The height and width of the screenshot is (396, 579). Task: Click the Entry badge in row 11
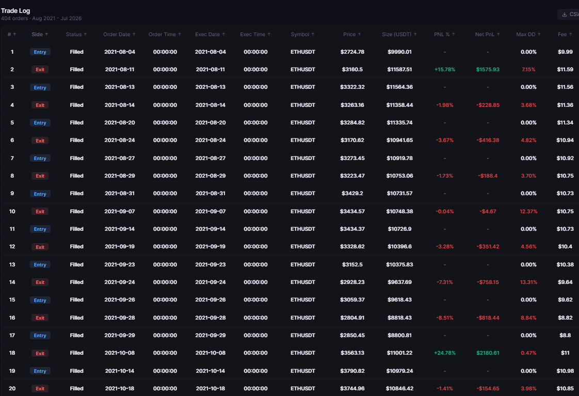point(40,229)
